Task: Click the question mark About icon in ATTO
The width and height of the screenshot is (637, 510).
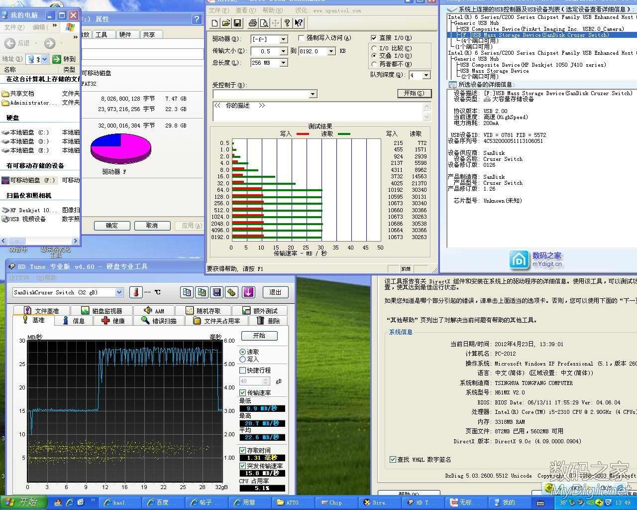Action: [x=287, y=23]
